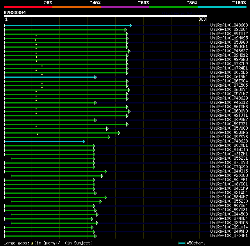This screenshot has width=250, height=246.
Task: Click the UniRef100_B9HB12 sequence name
Action: click(229, 55)
